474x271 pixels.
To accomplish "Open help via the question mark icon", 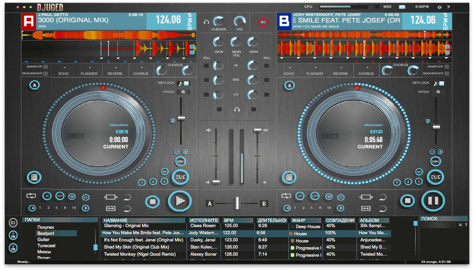I will [449, 7].
